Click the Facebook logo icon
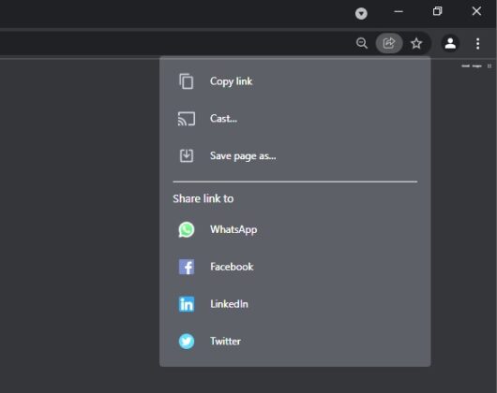This screenshot has width=497, height=393. click(187, 267)
